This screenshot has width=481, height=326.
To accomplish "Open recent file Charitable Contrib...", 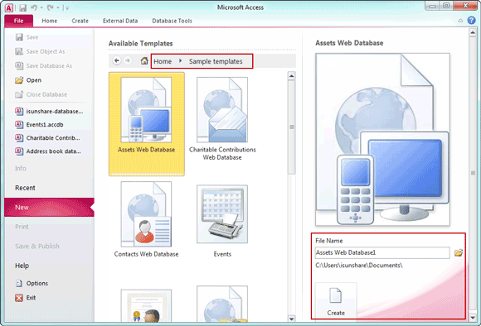I will 47,138.
